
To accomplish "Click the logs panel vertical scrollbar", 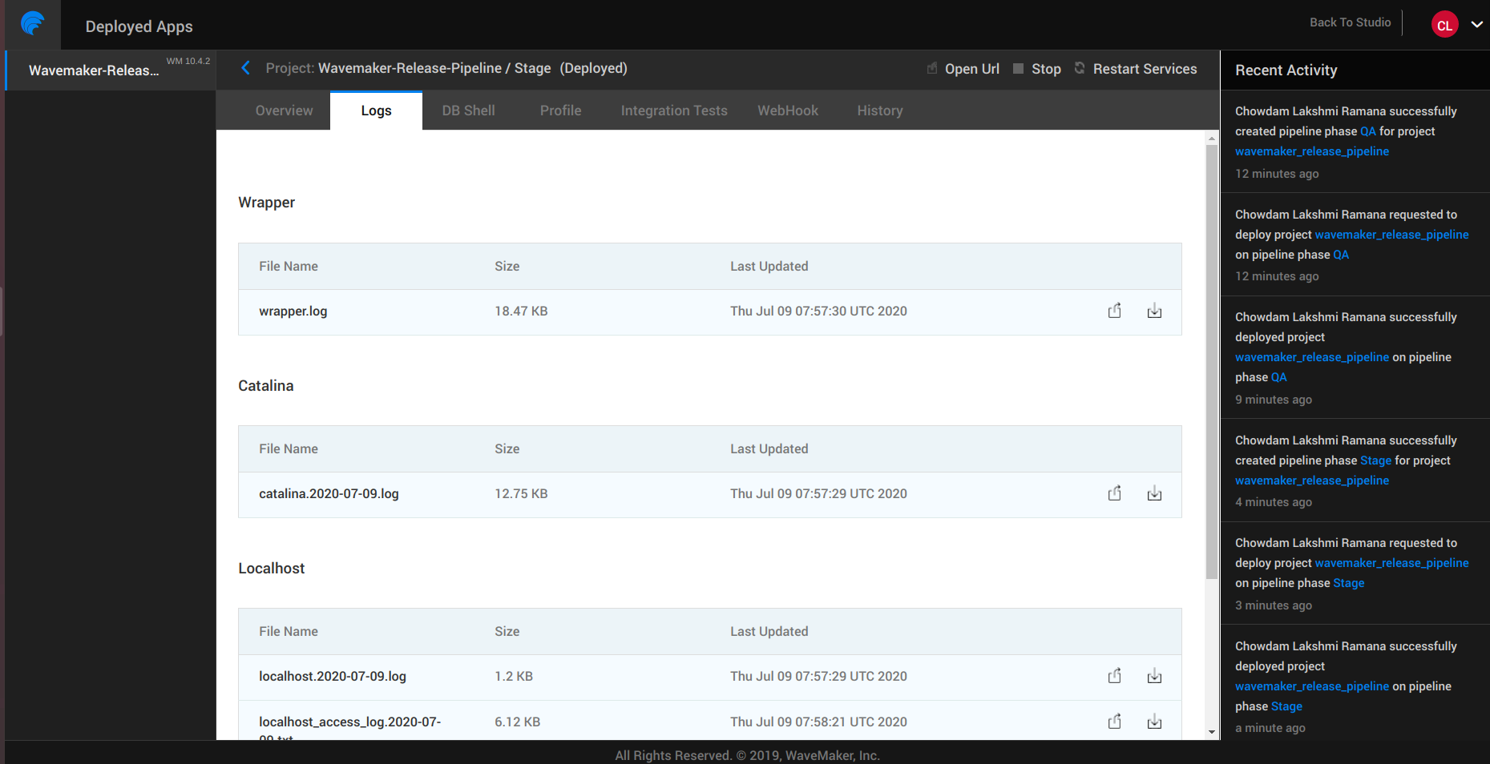I will point(1211,360).
